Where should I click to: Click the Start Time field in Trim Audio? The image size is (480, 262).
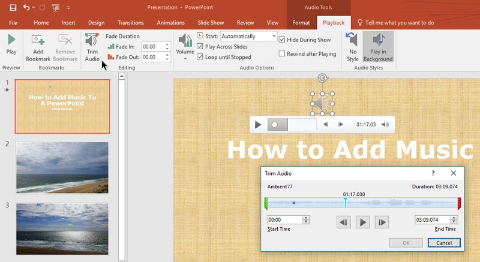coord(285,220)
